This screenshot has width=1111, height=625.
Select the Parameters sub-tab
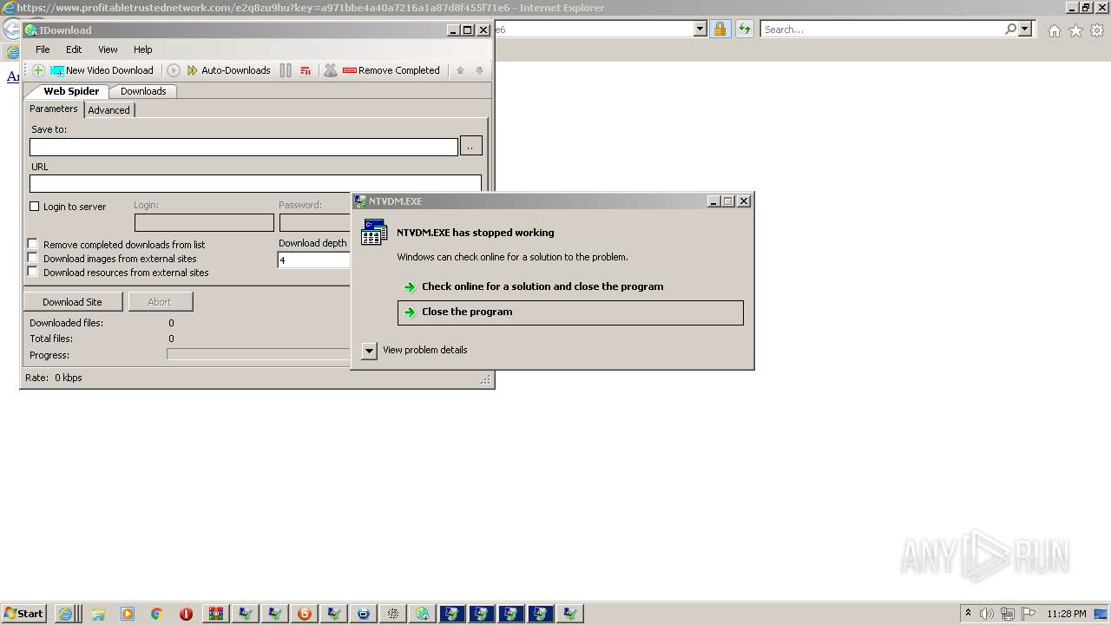tap(54, 109)
